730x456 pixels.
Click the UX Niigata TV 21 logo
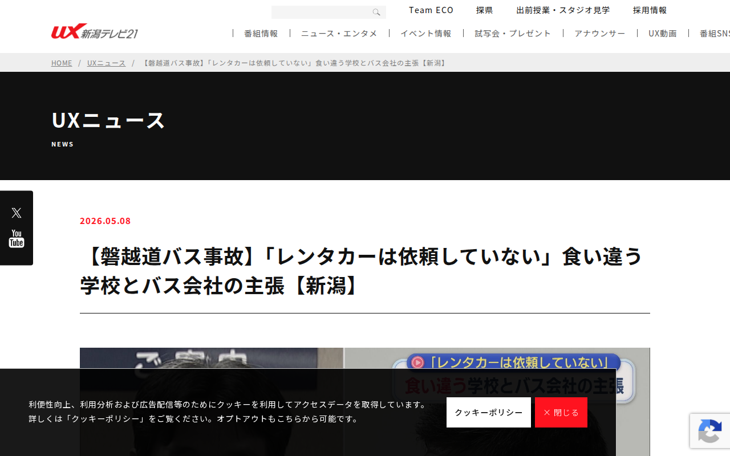(95, 31)
